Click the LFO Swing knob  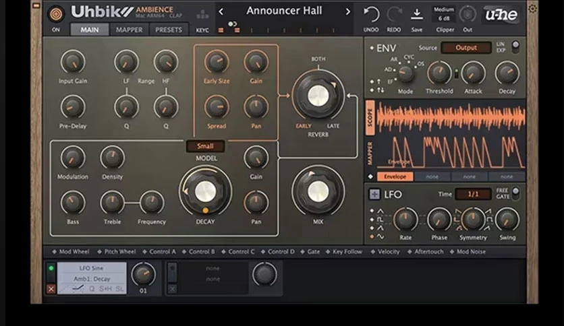point(507,220)
